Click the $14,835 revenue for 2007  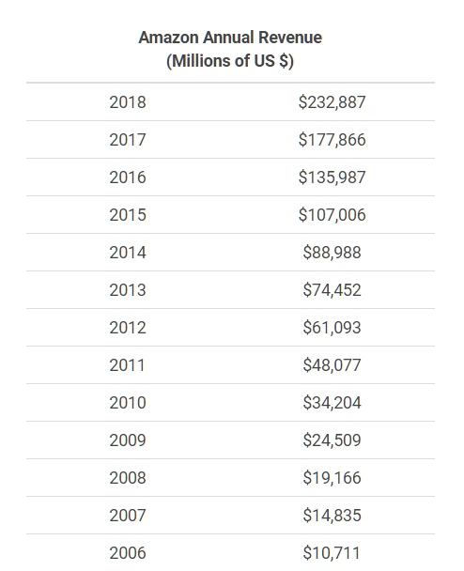pyautogui.click(x=332, y=516)
